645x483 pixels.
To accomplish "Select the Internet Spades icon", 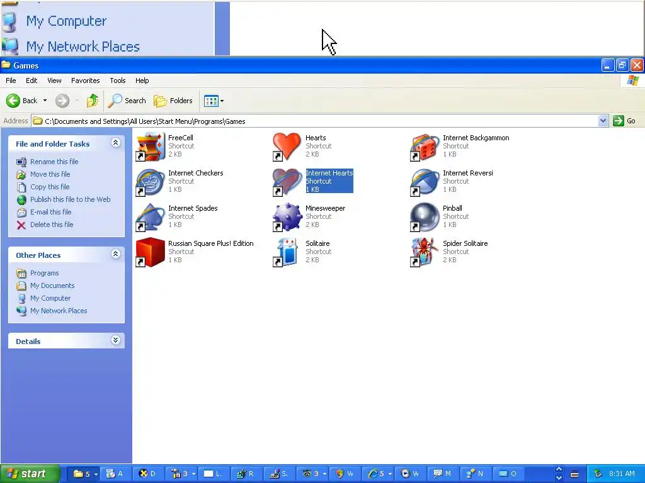I will click(x=150, y=217).
